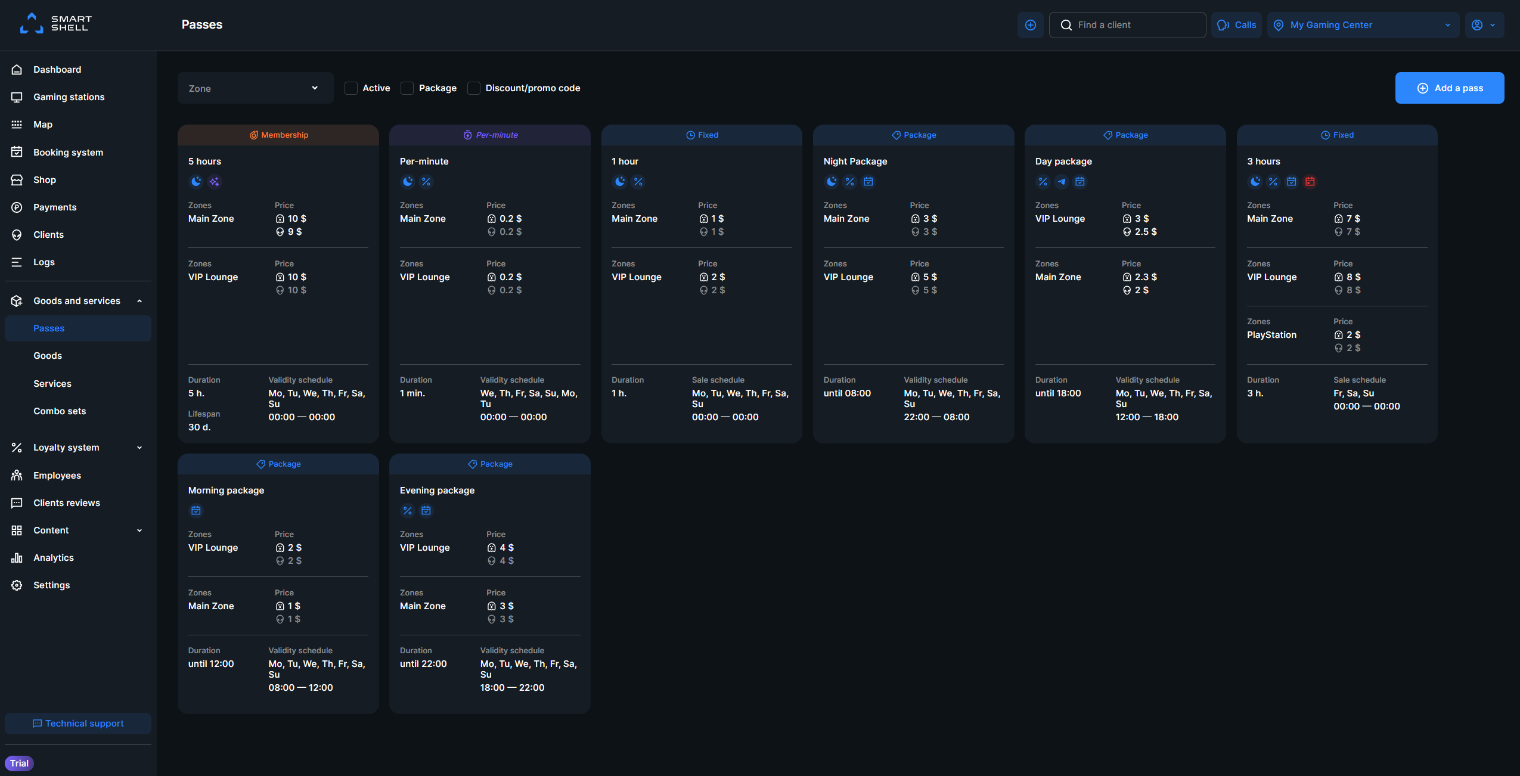Click the Telegram icon on Day package
The width and height of the screenshot is (1520, 776).
1062,182
